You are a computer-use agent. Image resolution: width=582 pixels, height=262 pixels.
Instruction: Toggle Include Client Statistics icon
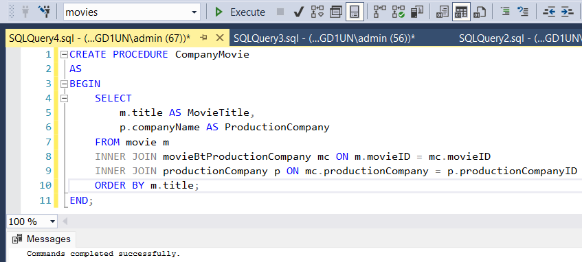(418, 12)
